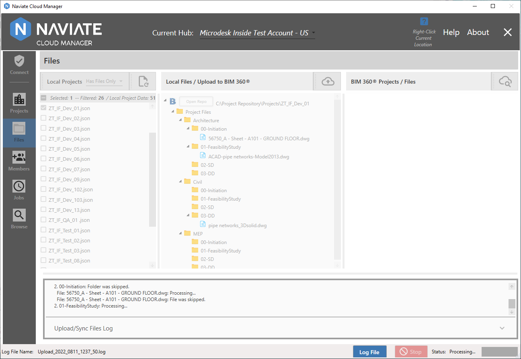Check the ZT_IF_Dev_102.json checkbox
Image resolution: width=521 pixels, height=359 pixels.
[x=44, y=189]
